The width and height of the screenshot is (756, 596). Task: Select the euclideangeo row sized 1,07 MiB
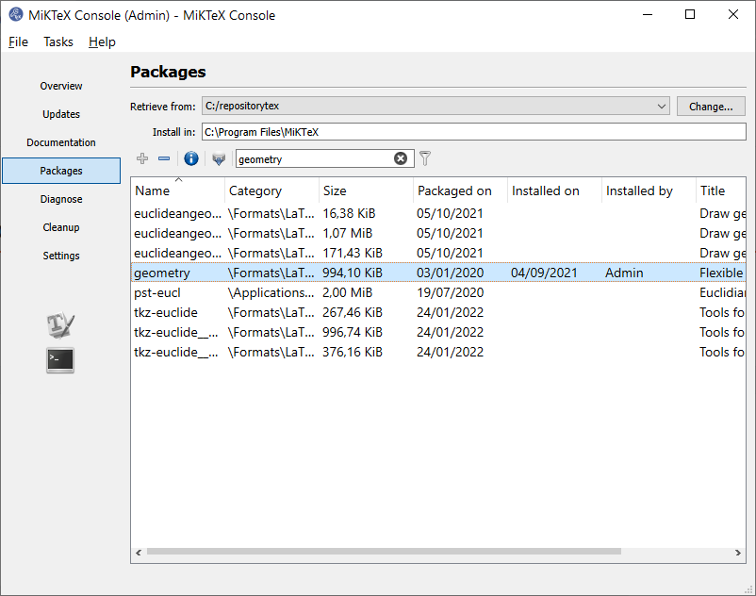pyautogui.click(x=438, y=233)
